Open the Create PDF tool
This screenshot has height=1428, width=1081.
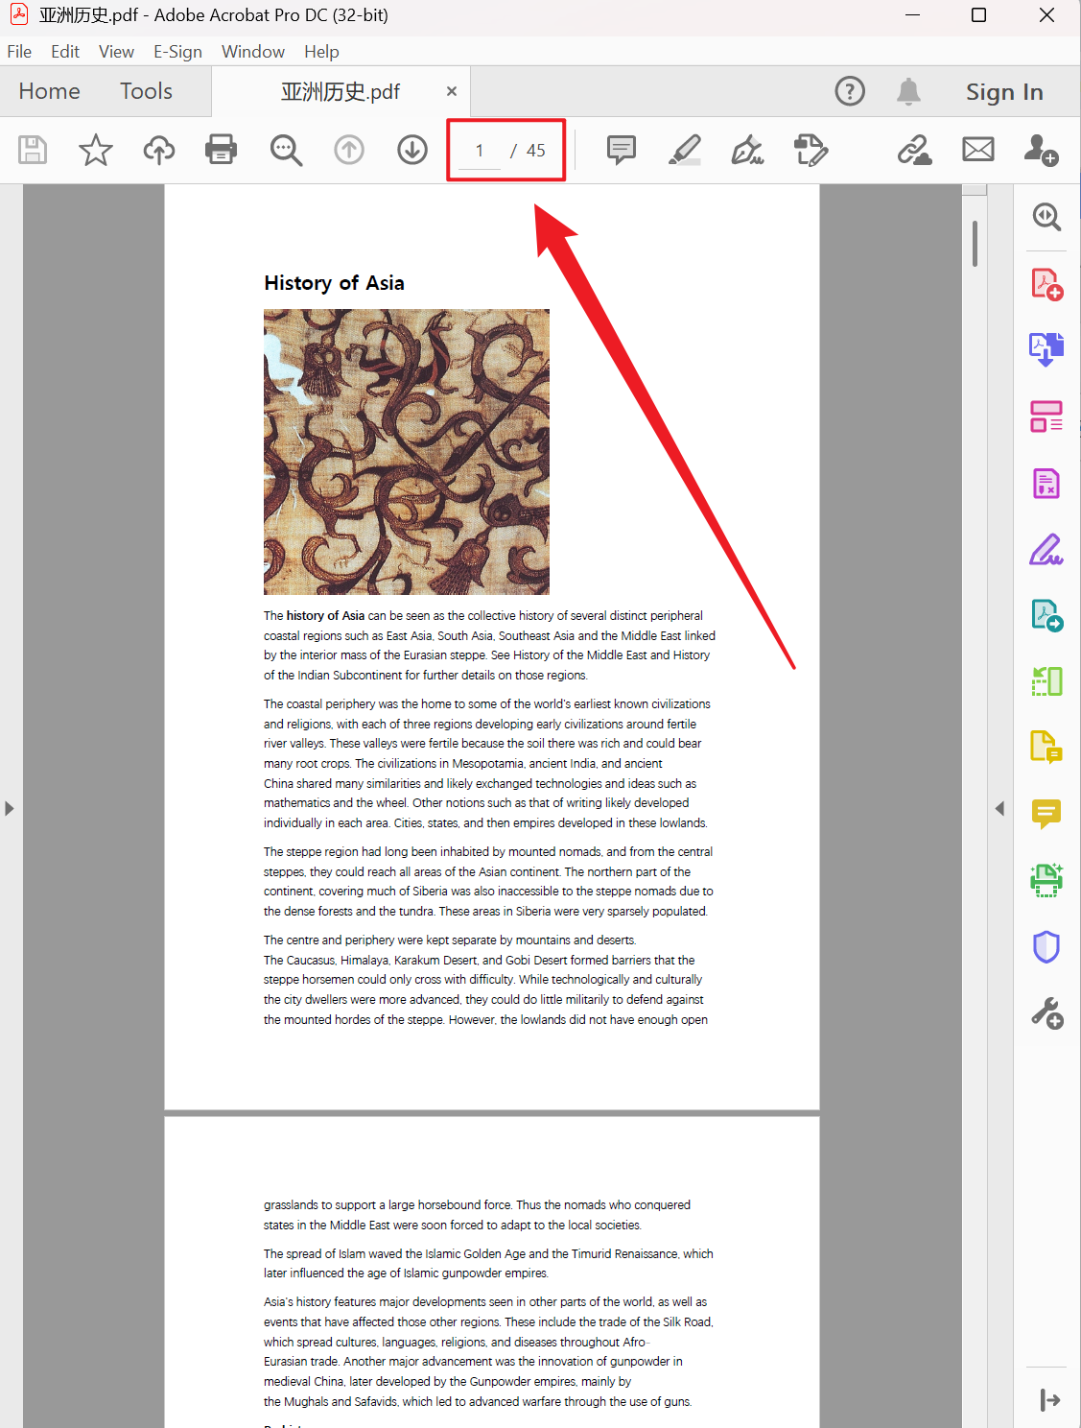coord(1046,283)
